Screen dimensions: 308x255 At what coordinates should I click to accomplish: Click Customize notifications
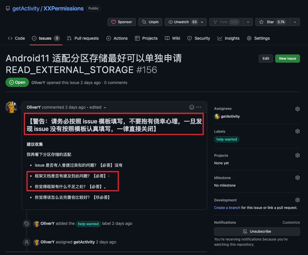291,222
